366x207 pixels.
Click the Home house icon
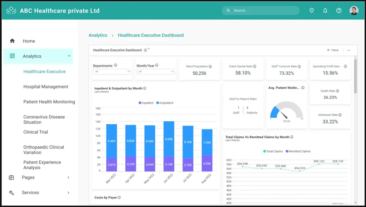coord(12,41)
